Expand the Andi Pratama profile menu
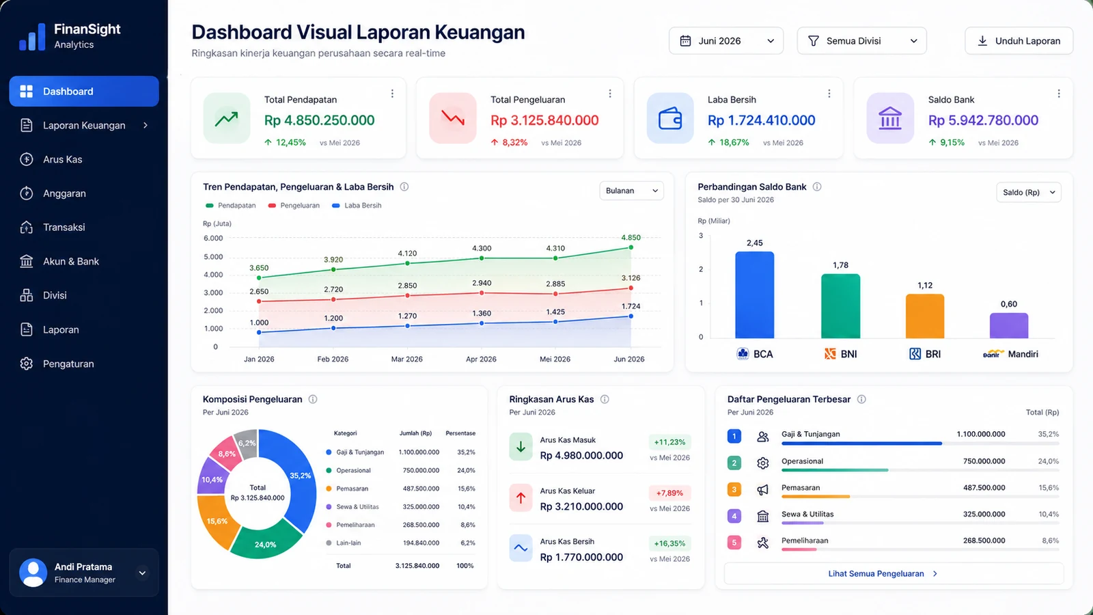 tap(142, 573)
